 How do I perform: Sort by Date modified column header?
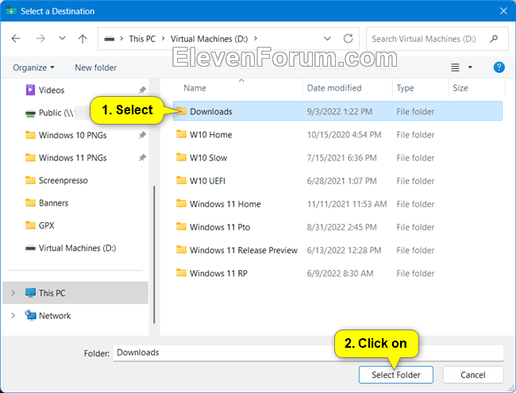click(334, 88)
